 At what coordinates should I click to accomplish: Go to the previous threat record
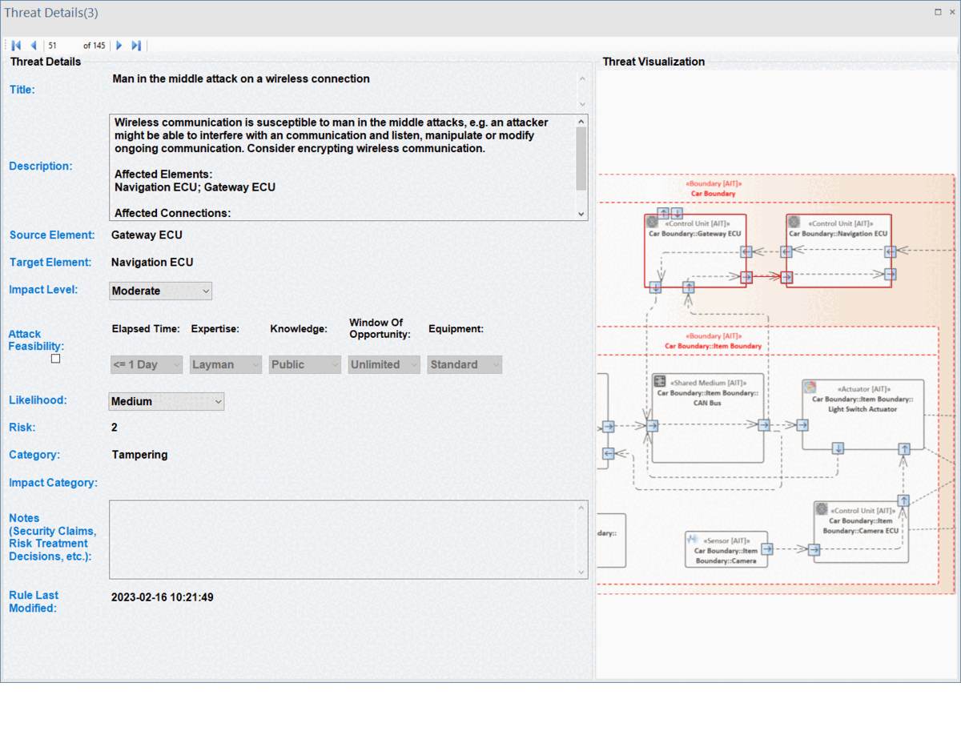(x=34, y=46)
